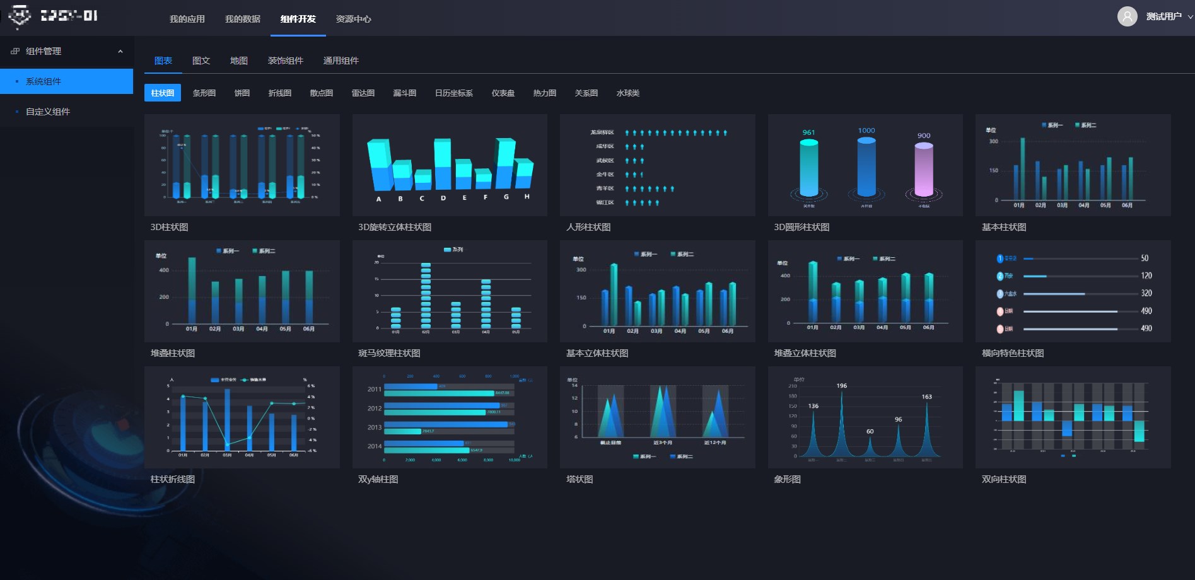The height and width of the screenshot is (580, 1195).
Task: Click the 堆叠柱状图 caption text
Action: [173, 353]
